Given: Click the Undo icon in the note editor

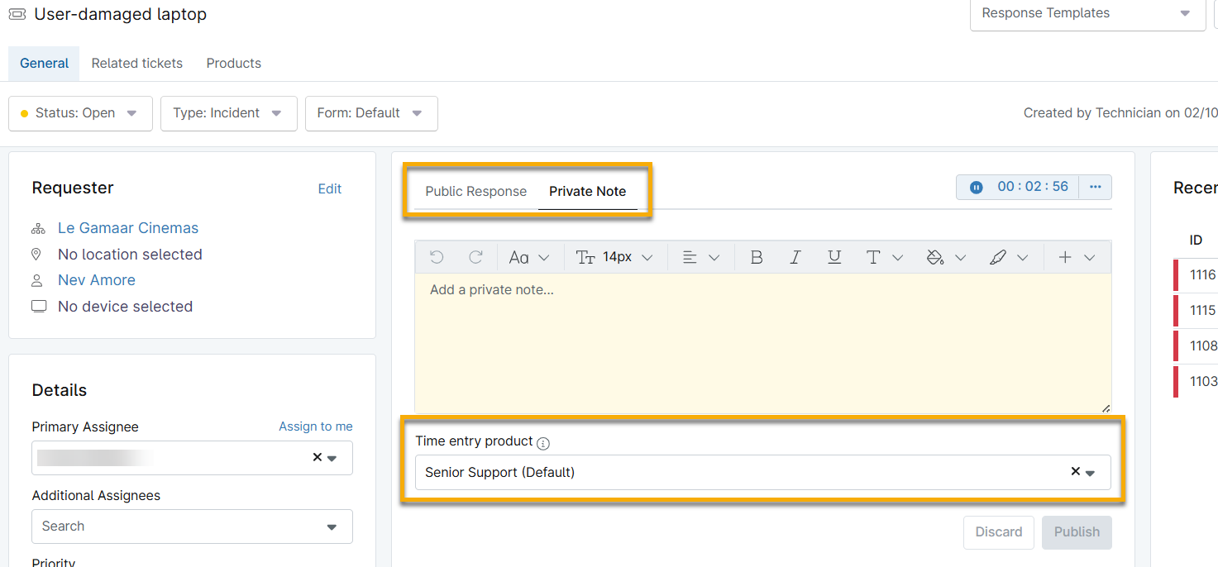Looking at the screenshot, I should click(x=436, y=257).
